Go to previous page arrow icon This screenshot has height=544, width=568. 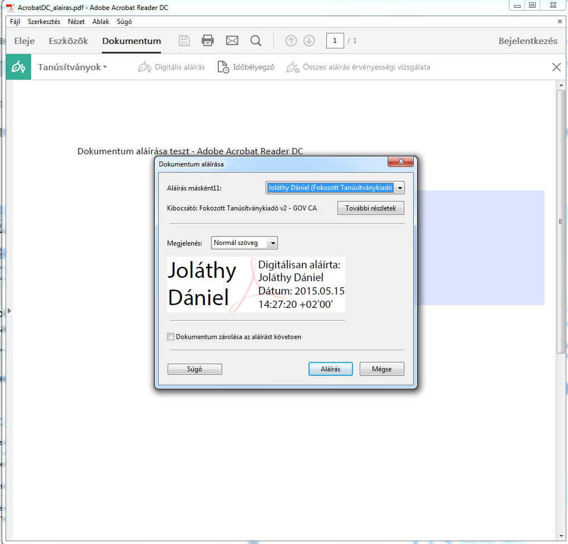(x=291, y=41)
